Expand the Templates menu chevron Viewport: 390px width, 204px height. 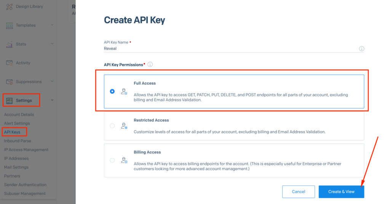pyautogui.click(x=52, y=25)
